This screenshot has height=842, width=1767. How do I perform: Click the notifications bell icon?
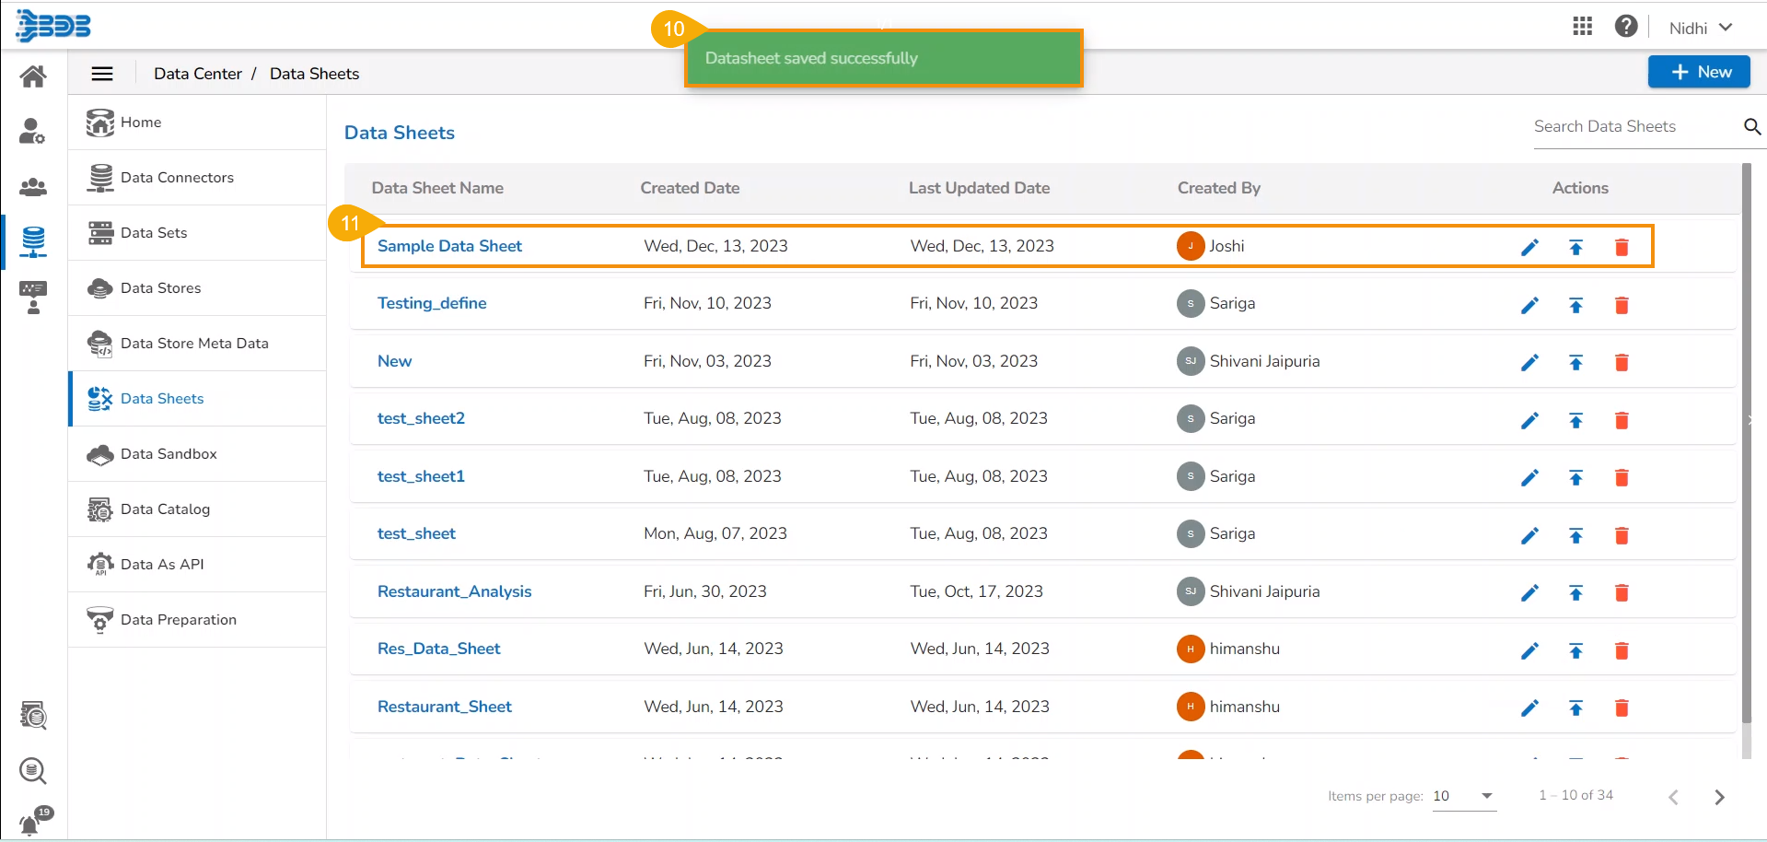[x=30, y=823]
